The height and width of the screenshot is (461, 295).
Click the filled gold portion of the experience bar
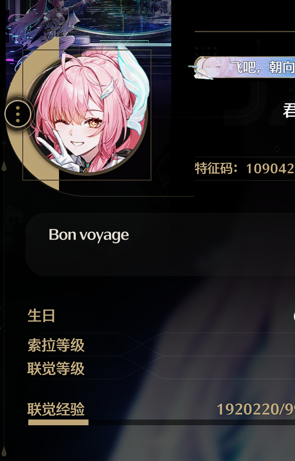coord(58,422)
